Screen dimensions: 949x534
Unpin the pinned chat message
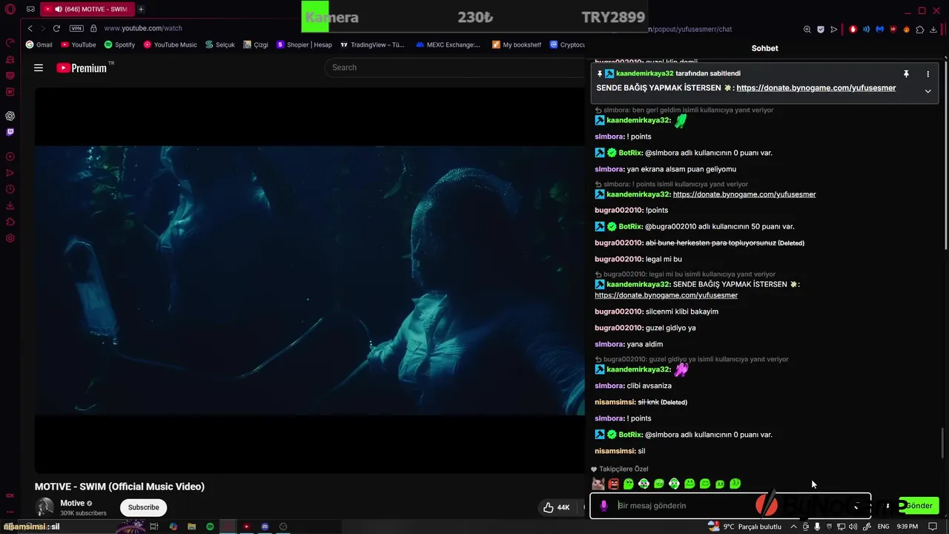[906, 74]
